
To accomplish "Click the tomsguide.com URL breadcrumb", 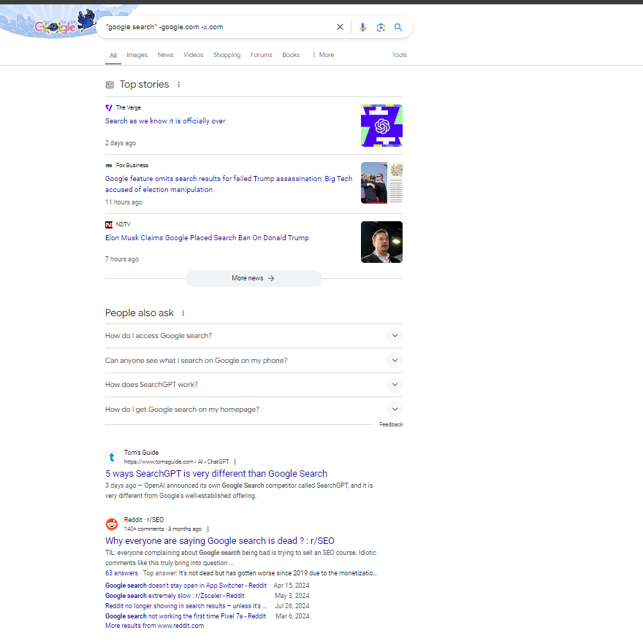I will click(x=176, y=461).
